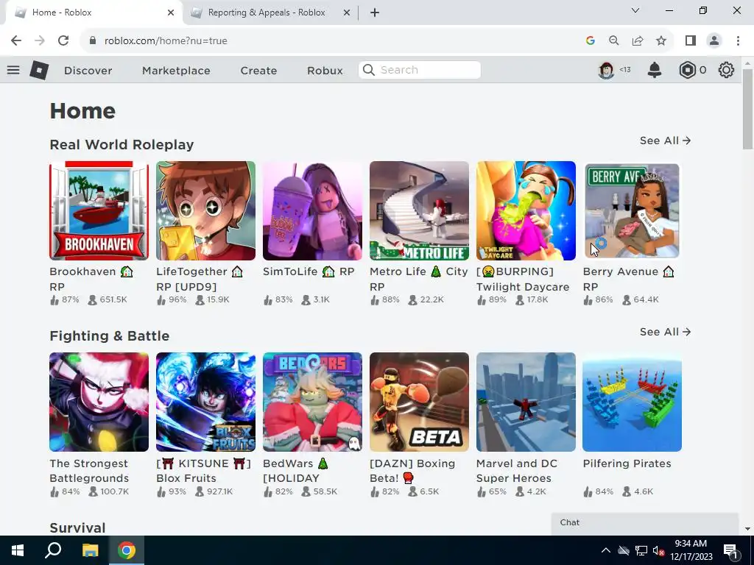Open the Chrome profile icon
Image resolution: width=754 pixels, height=565 pixels.
[714, 41]
